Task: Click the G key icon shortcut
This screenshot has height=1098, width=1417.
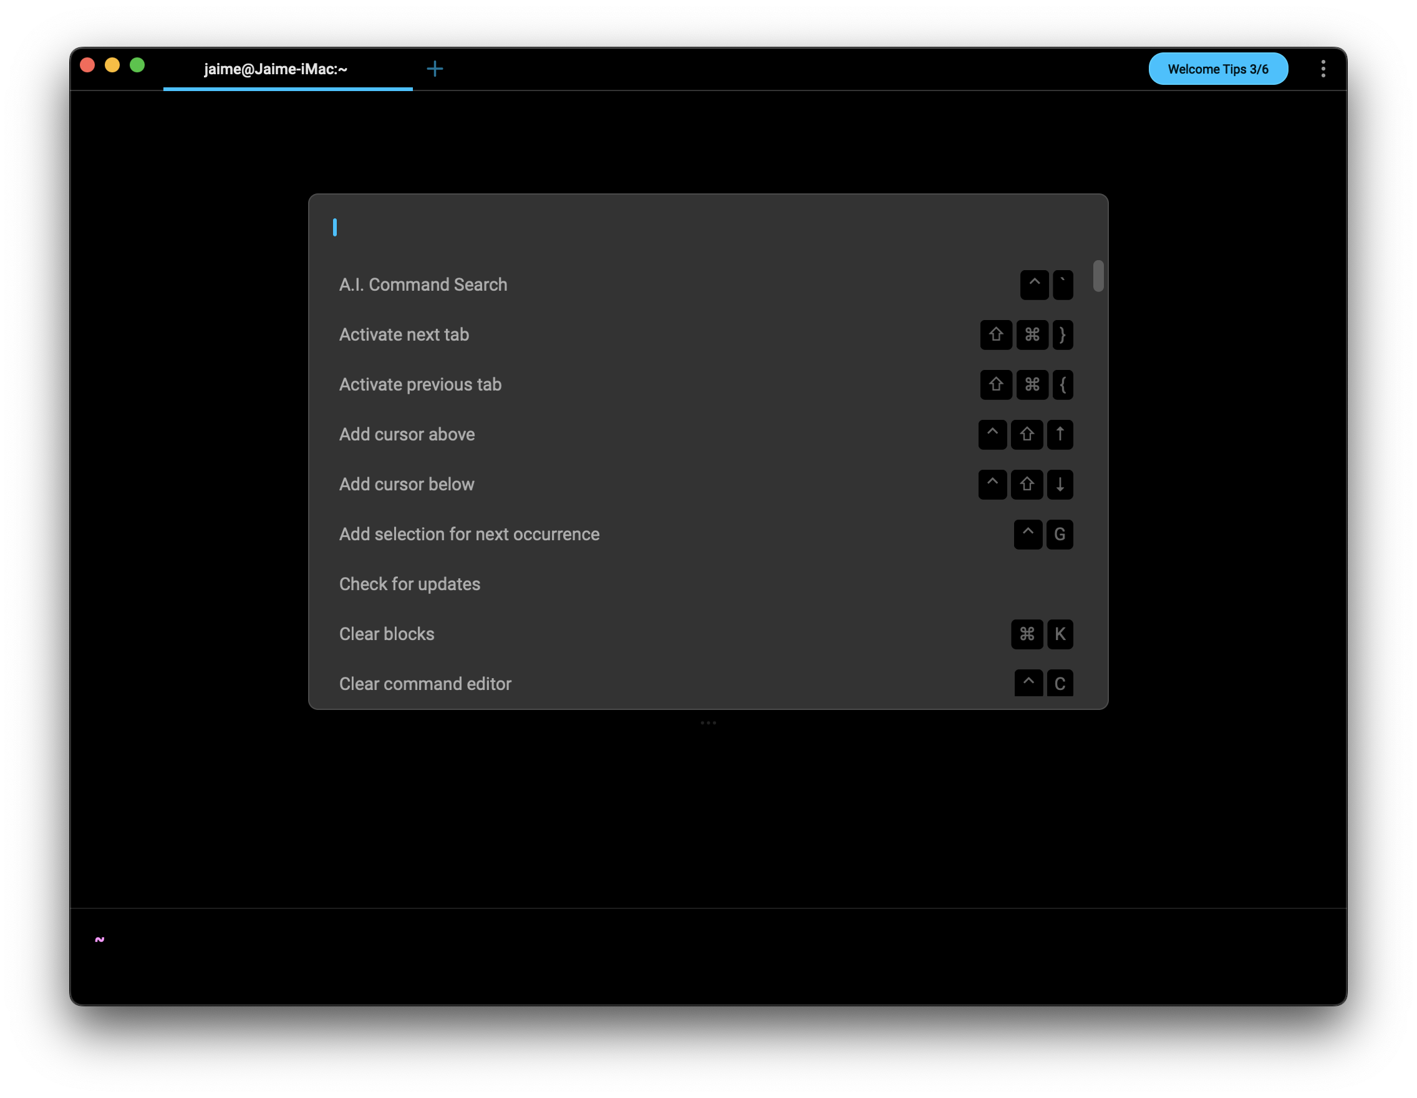Action: click(1060, 535)
